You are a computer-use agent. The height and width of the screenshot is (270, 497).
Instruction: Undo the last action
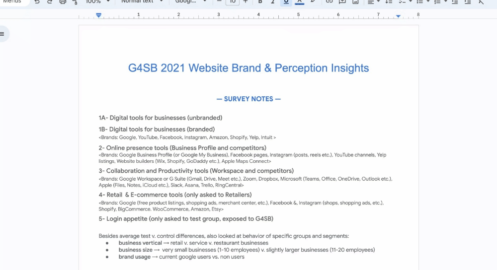(37, 1)
